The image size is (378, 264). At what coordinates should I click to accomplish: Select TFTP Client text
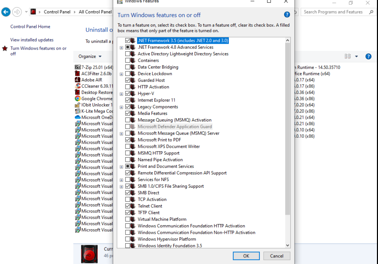point(148,213)
